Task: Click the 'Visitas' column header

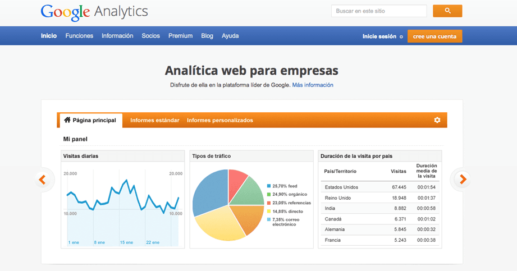Action: pos(399,171)
